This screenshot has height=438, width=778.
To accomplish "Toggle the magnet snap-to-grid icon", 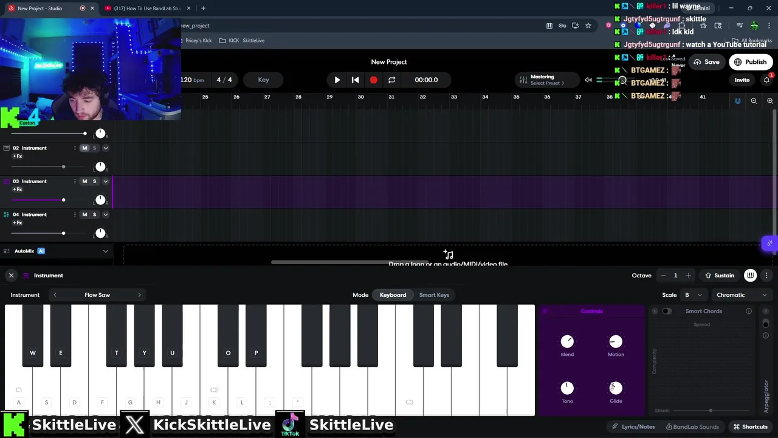I will point(738,101).
